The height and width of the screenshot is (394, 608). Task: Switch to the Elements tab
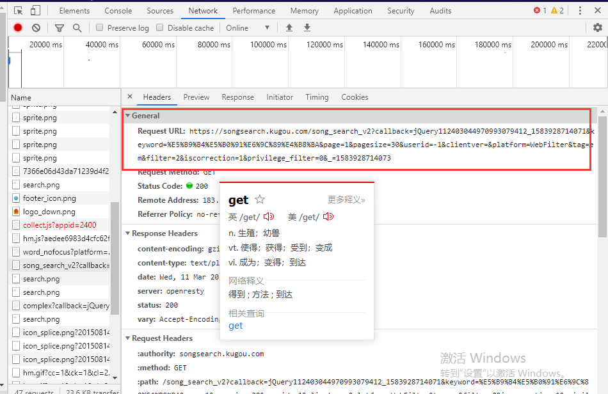click(x=74, y=11)
